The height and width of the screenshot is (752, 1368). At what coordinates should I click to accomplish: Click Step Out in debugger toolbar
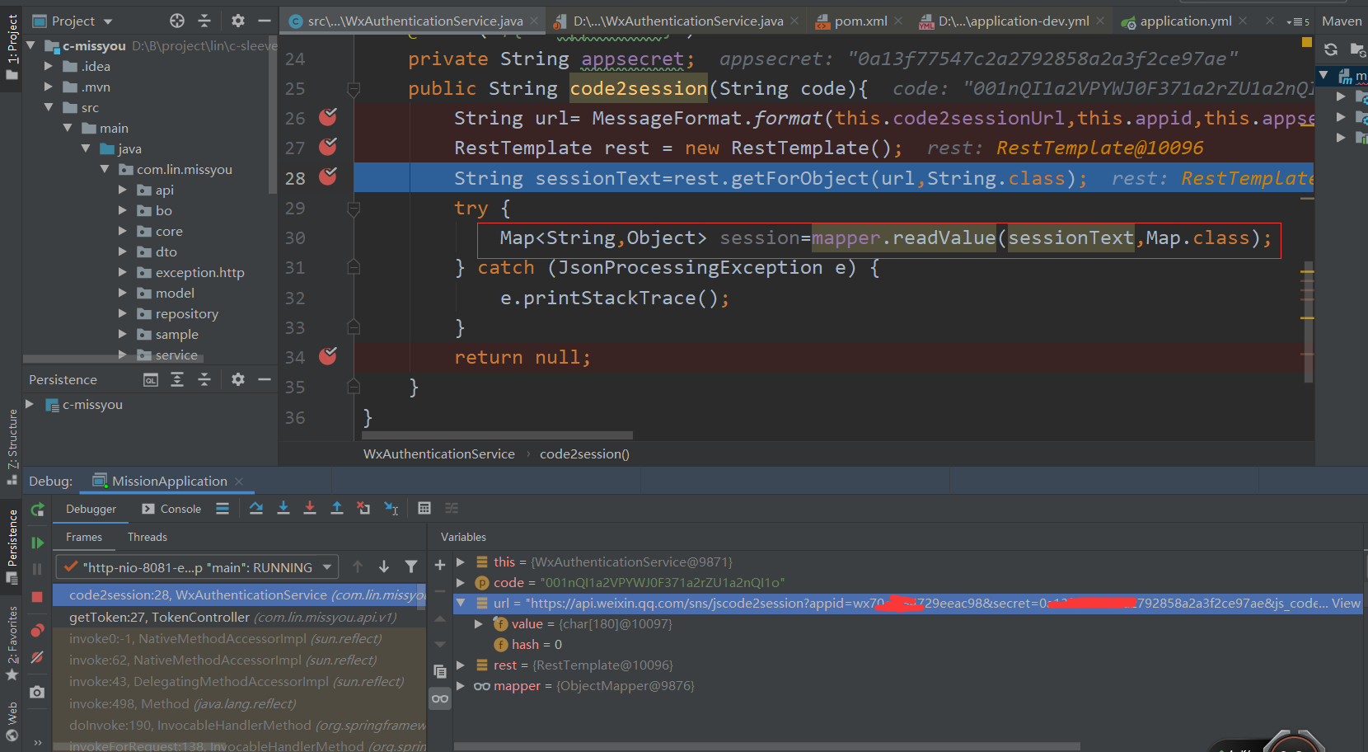point(337,508)
